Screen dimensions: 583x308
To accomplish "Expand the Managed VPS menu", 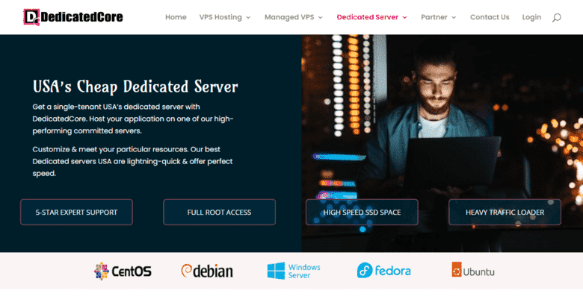I will (x=294, y=17).
